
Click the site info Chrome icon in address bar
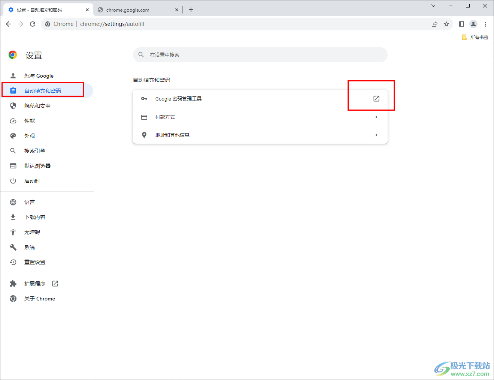coord(48,24)
